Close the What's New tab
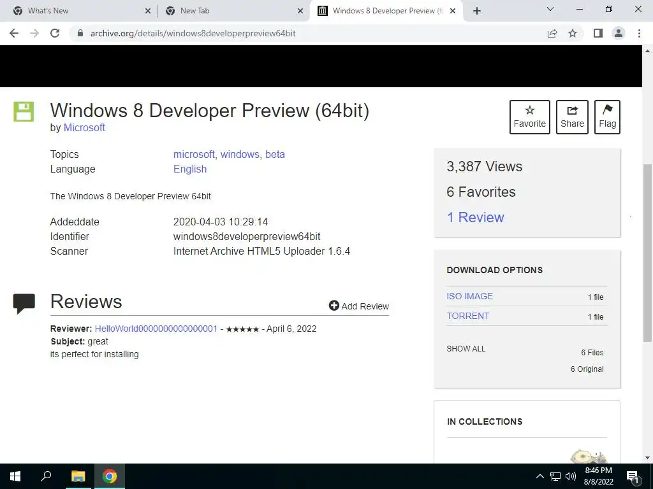 click(148, 11)
